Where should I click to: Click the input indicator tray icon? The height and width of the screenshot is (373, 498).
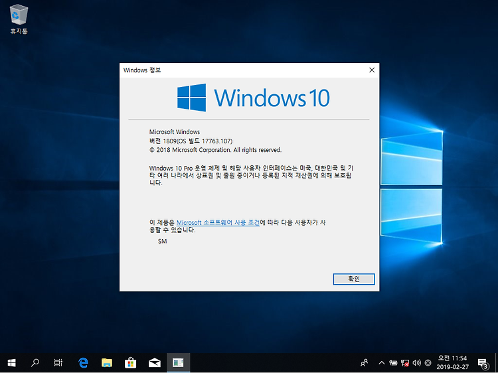pos(428,362)
